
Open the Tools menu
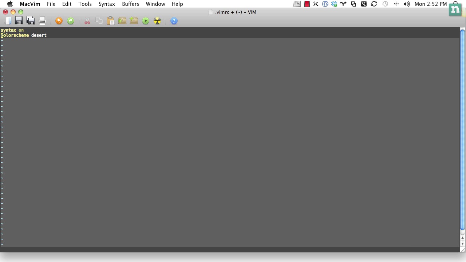tap(85, 4)
